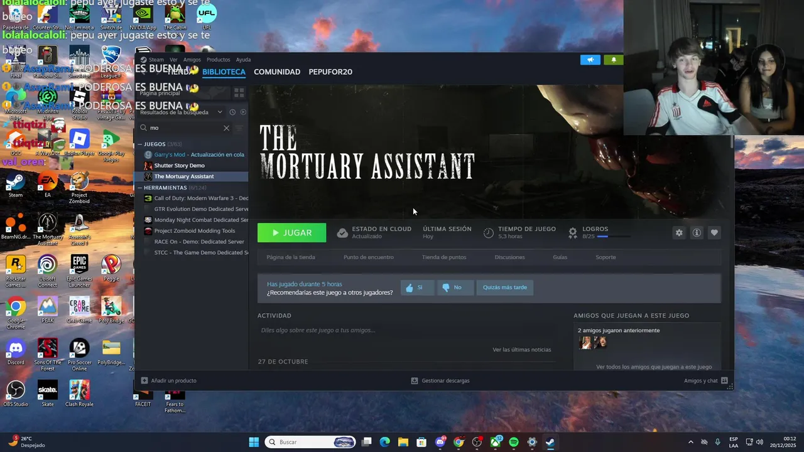Open Página de la tienda link
Screen dimensions: 804x452
(x=291, y=257)
